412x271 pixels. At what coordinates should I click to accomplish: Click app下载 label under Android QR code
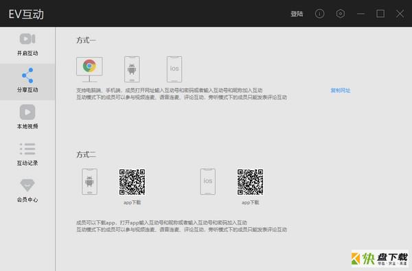132,202
